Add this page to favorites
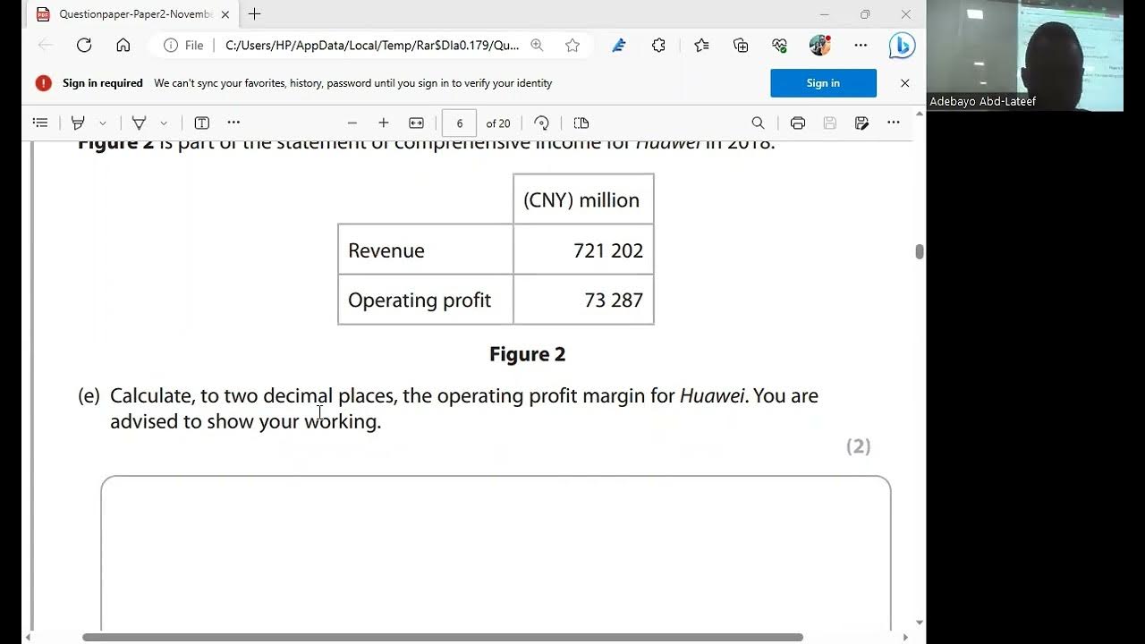This screenshot has width=1145, height=644. [572, 45]
